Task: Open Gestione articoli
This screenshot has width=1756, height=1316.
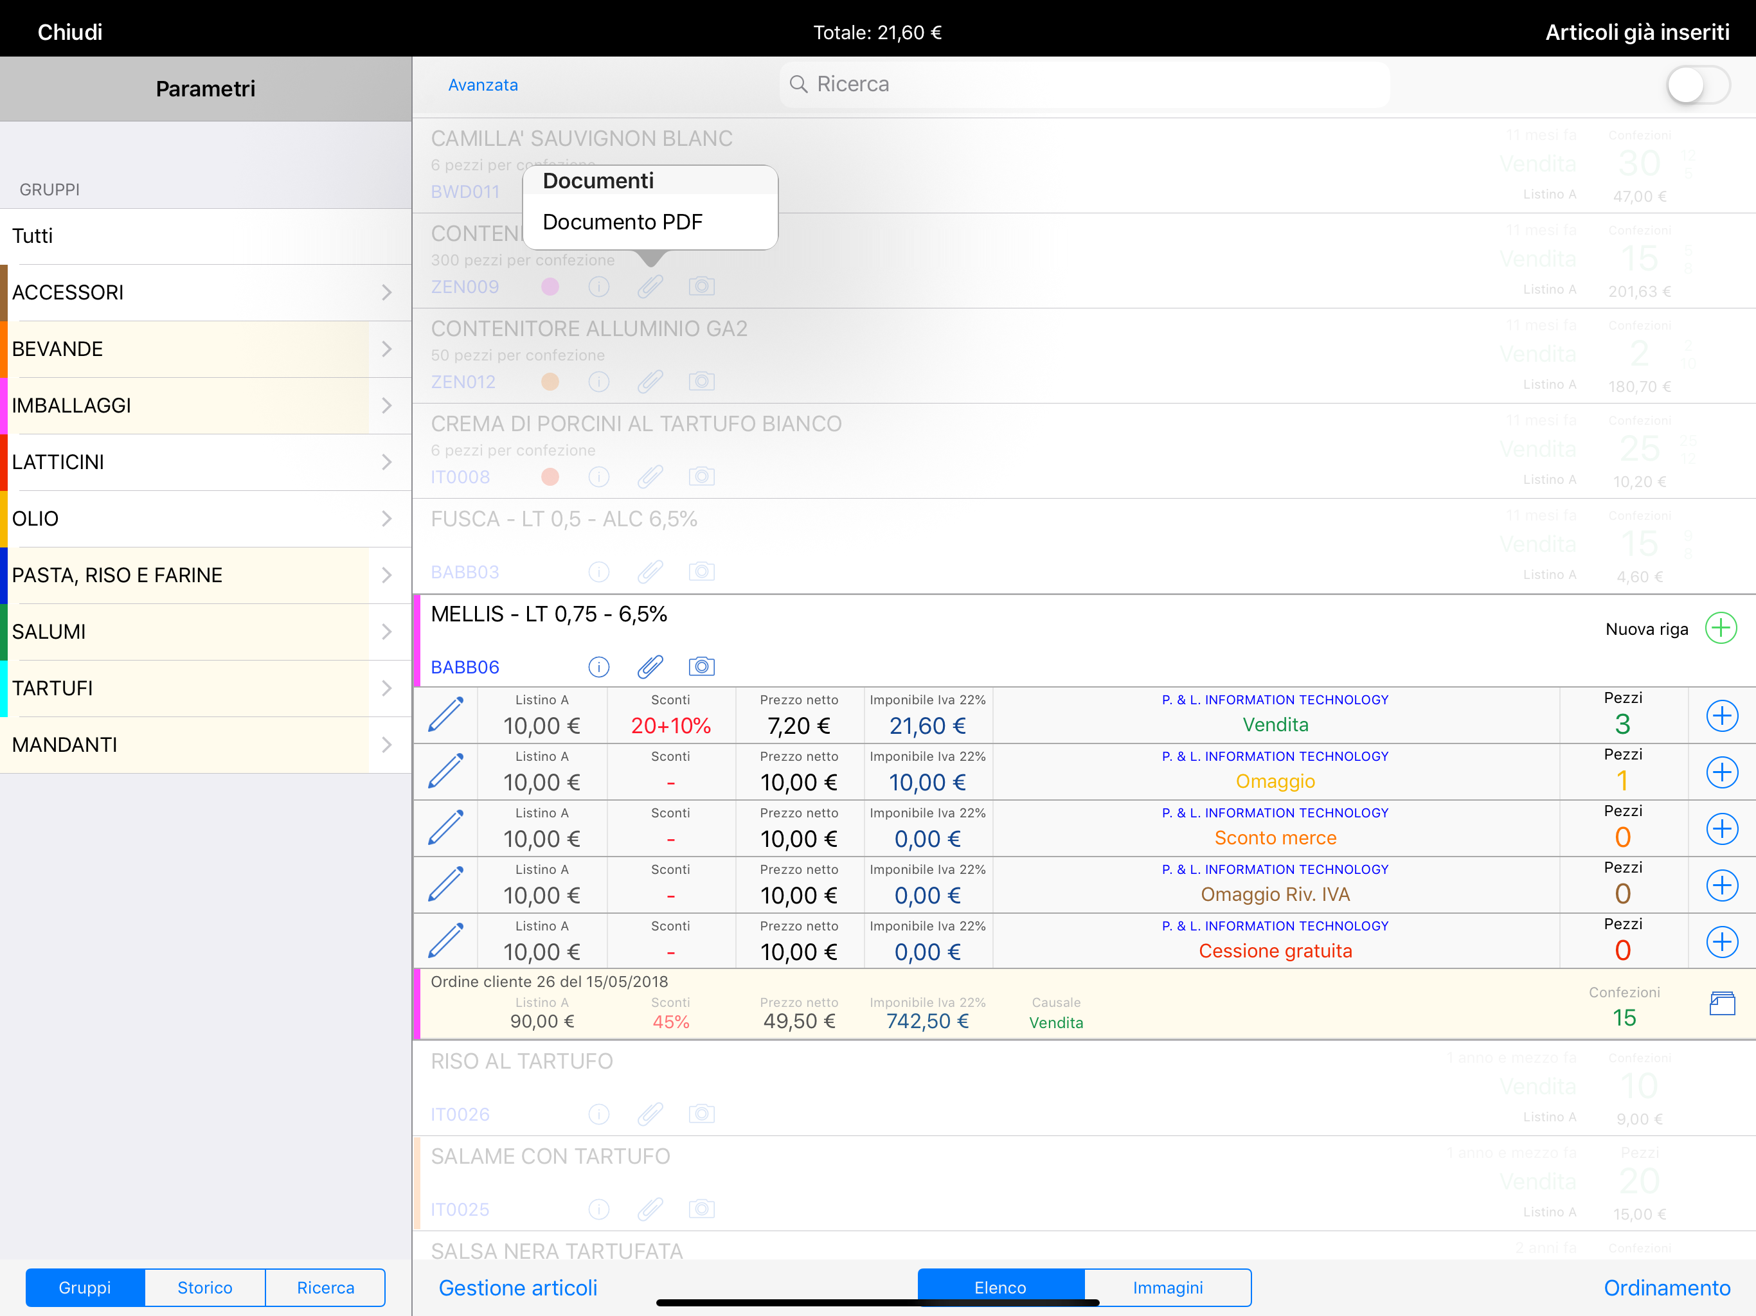Action: pyautogui.click(x=517, y=1288)
